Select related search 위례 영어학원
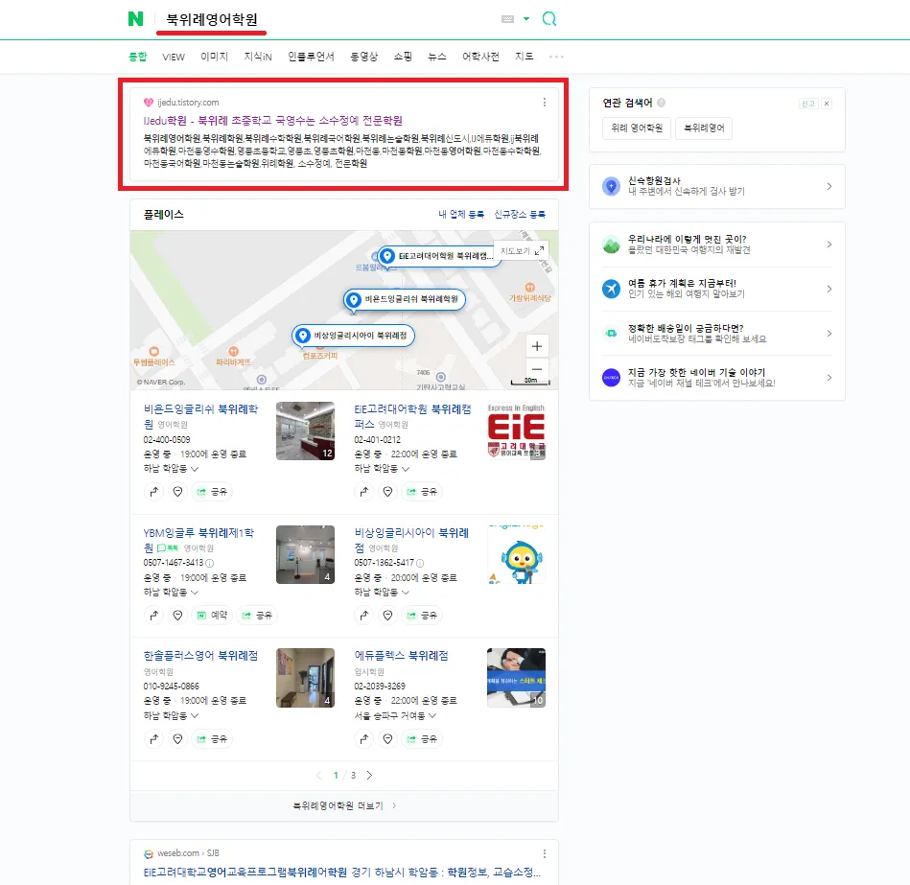Image resolution: width=910 pixels, height=885 pixels. (637, 128)
